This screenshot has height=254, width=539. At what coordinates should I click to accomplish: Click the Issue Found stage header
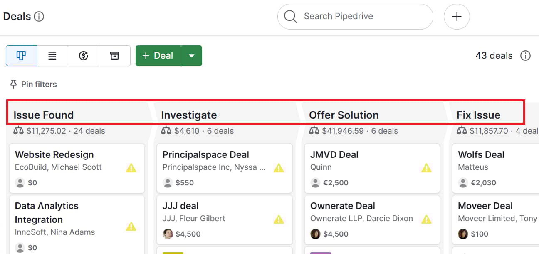point(44,115)
